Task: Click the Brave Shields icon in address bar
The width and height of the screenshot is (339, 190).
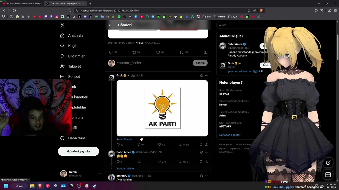Action: point(261,11)
